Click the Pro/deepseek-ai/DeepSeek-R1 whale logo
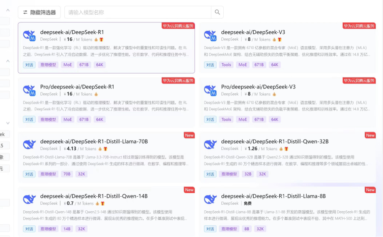The image size is (383, 237). tap(29, 90)
